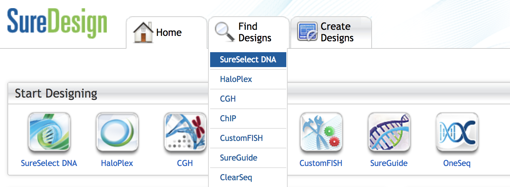
Task: Click the Home house icon
Action: pos(143,32)
